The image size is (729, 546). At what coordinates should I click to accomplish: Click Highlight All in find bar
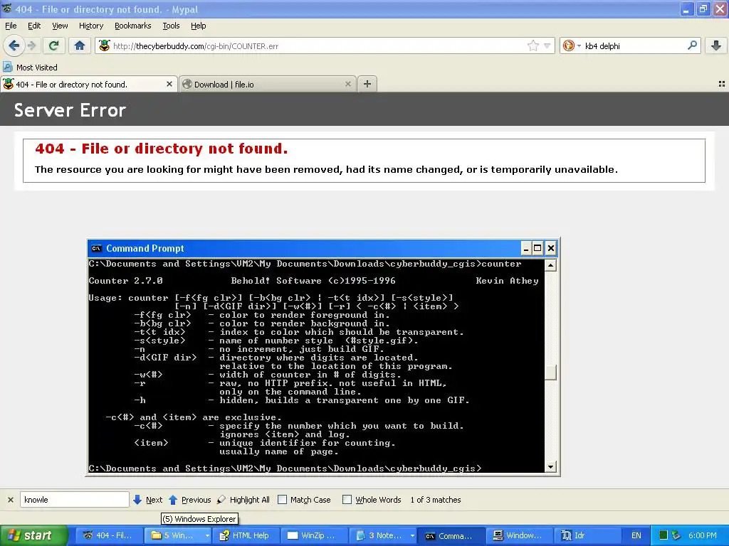(243, 500)
